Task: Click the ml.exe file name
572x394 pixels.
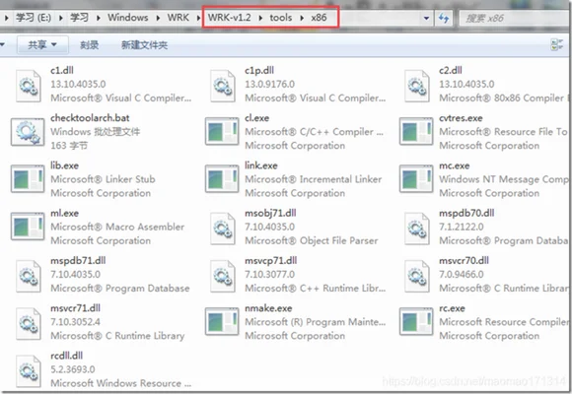Action: tap(64, 213)
